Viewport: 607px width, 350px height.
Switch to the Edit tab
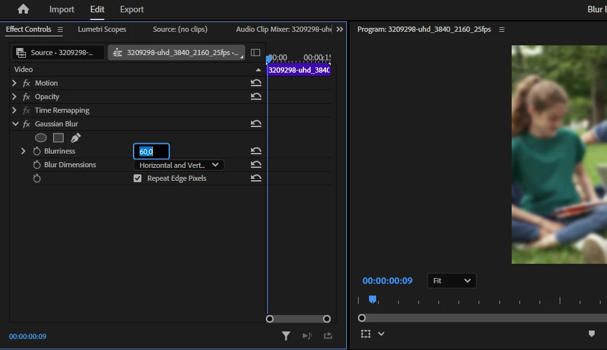tap(97, 9)
